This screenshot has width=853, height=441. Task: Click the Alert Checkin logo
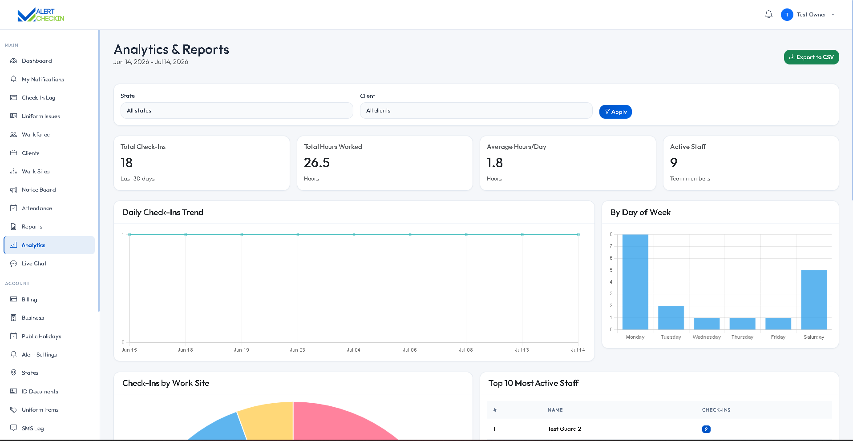pyautogui.click(x=41, y=15)
